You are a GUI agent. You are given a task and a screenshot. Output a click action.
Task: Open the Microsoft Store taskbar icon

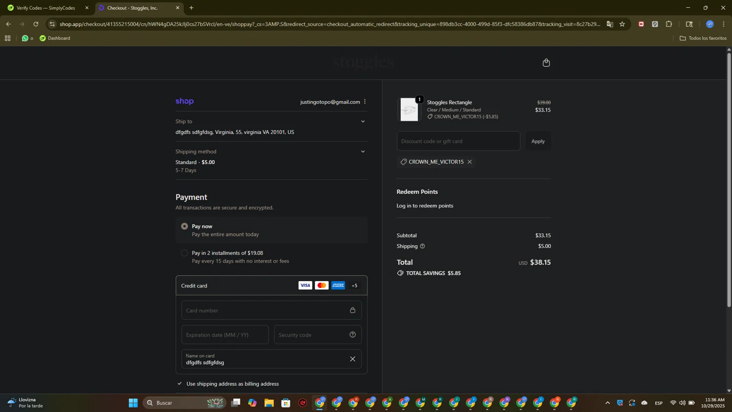click(286, 403)
